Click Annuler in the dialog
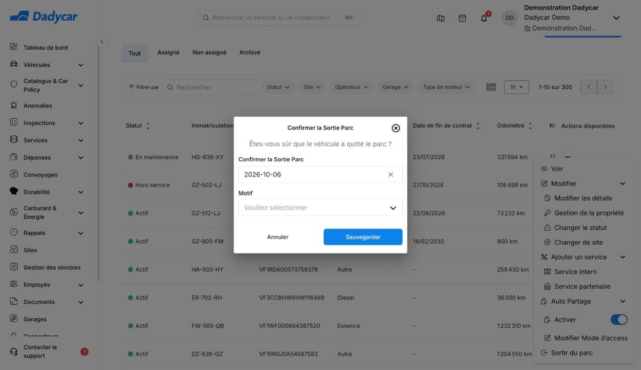Viewport: 641px width, 370px height. (x=278, y=237)
